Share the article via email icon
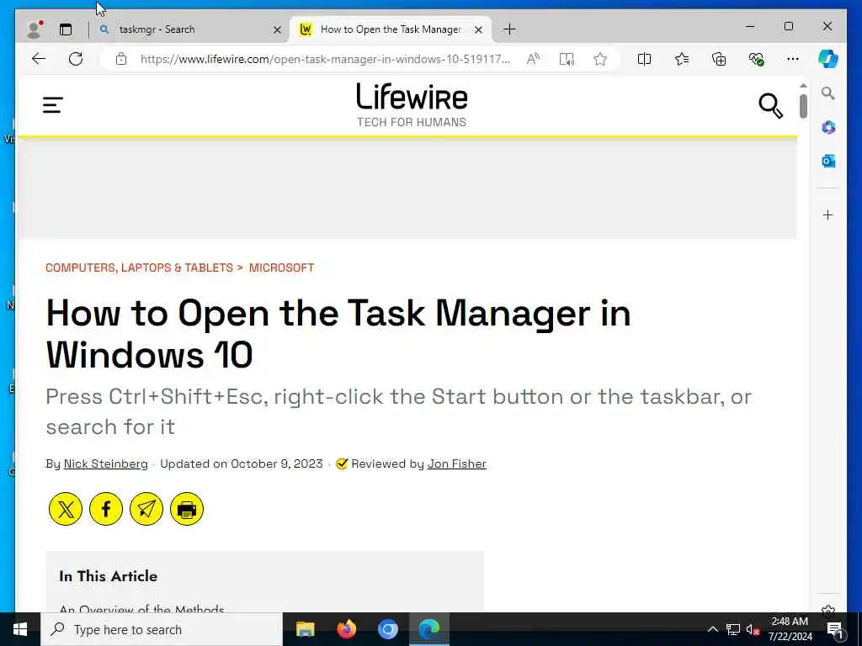This screenshot has width=862, height=646. 146,509
